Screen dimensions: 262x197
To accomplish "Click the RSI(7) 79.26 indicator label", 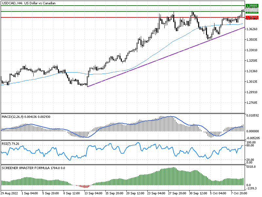I will (x=10, y=144).
